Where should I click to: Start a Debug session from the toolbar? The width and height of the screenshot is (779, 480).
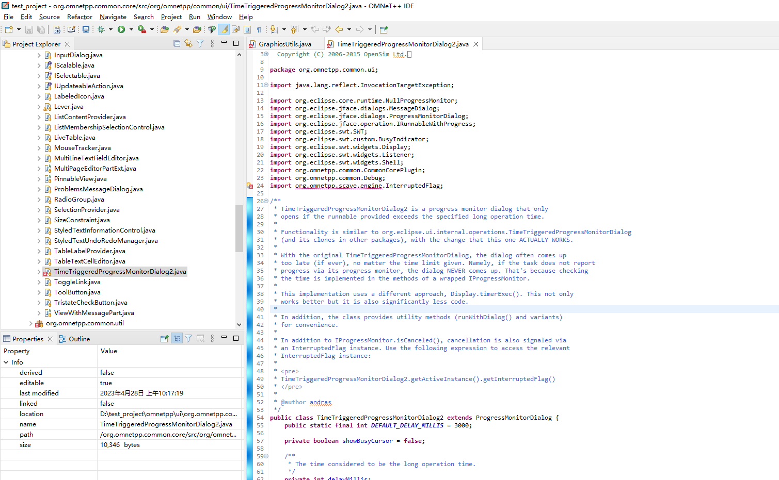[x=102, y=29]
